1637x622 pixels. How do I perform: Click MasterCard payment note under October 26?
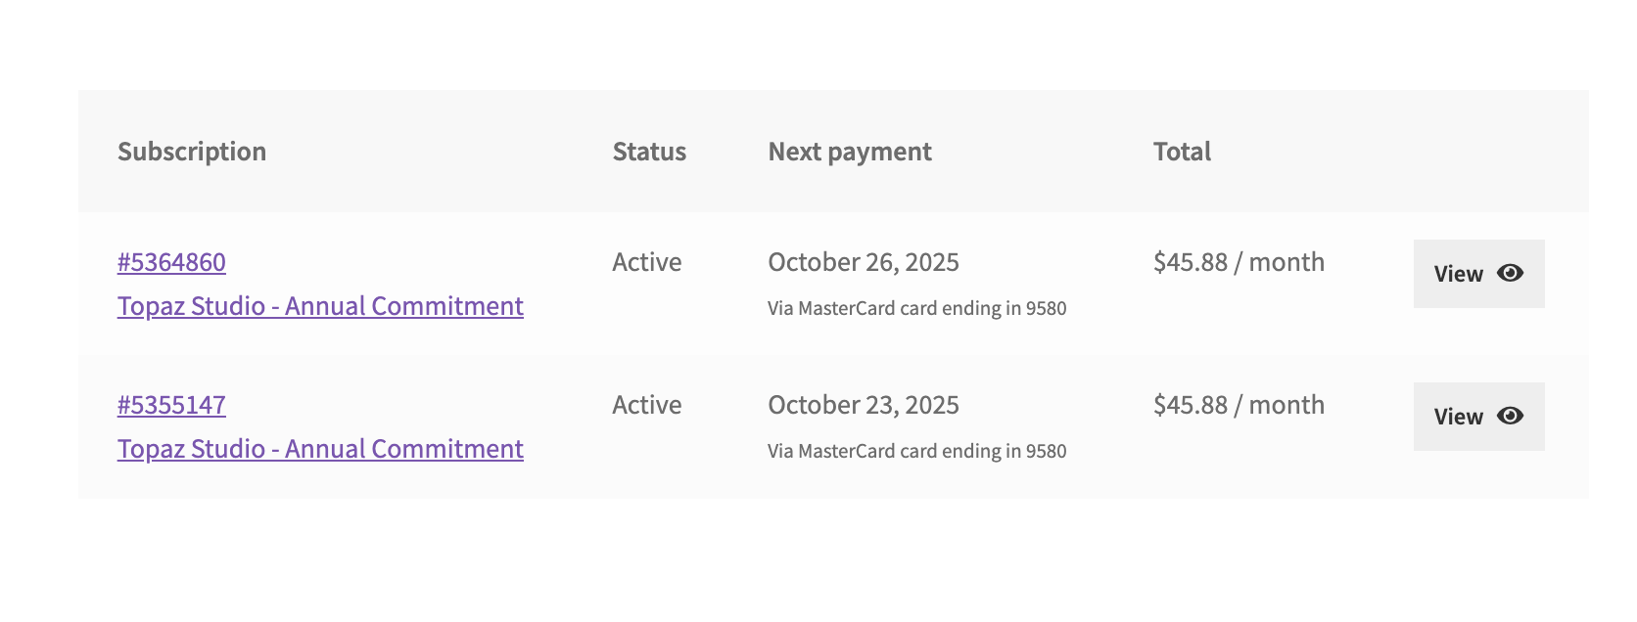916,308
